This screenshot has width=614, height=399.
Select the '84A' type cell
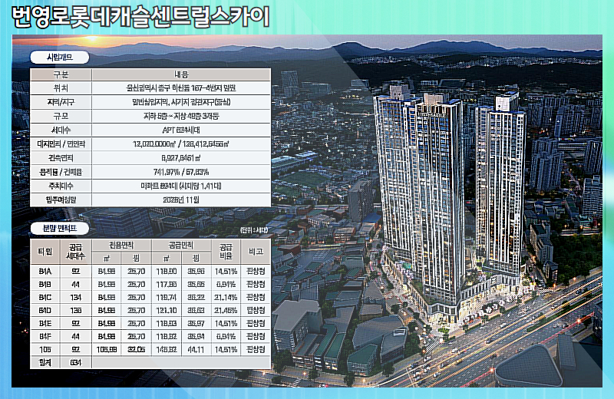(45, 271)
